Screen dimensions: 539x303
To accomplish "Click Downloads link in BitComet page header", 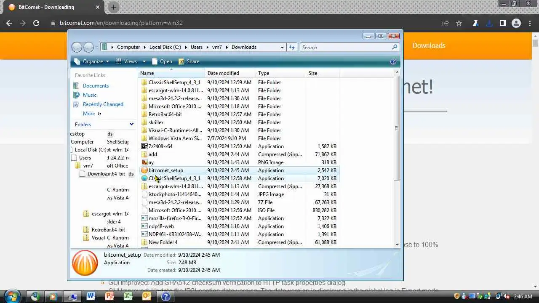I will tap(429, 45).
